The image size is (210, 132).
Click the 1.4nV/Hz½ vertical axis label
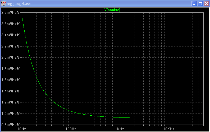[x=10, y=91]
